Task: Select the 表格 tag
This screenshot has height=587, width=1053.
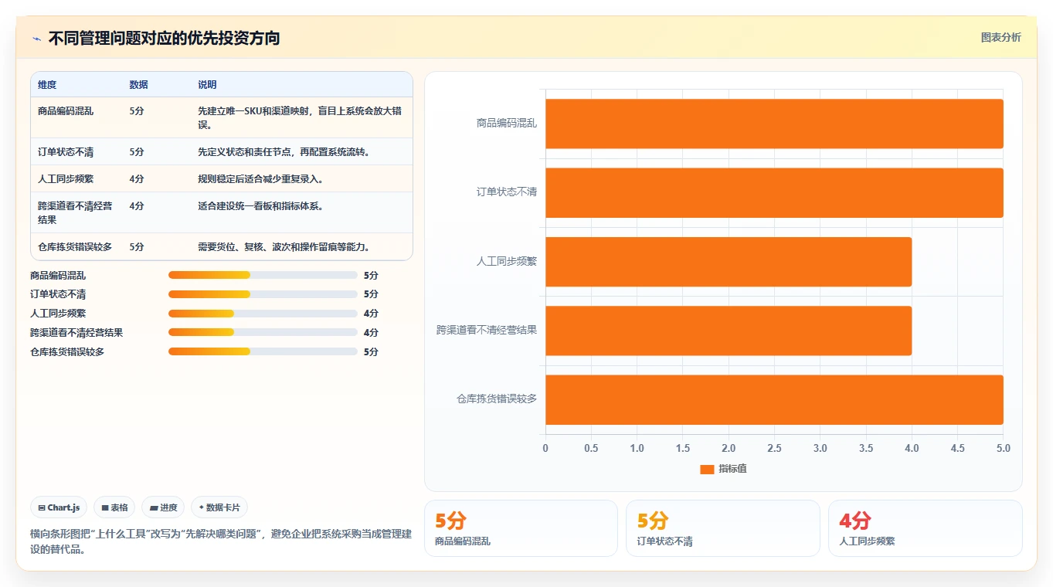Action: pos(114,507)
